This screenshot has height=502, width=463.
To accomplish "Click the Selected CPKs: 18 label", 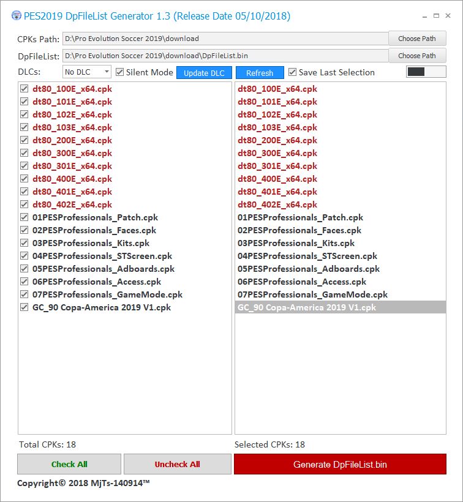I will (x=269, y=444).
